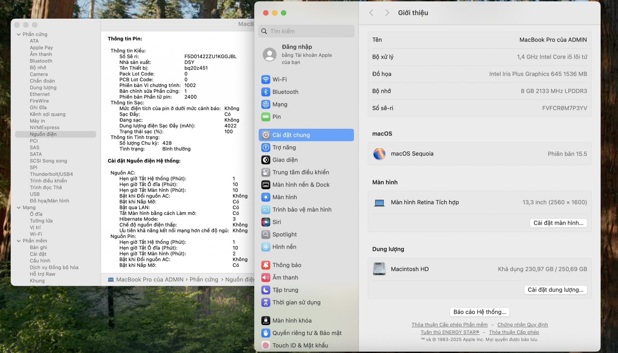Open Hình nền wallpaper icon
618x353 pixels.
266,247
